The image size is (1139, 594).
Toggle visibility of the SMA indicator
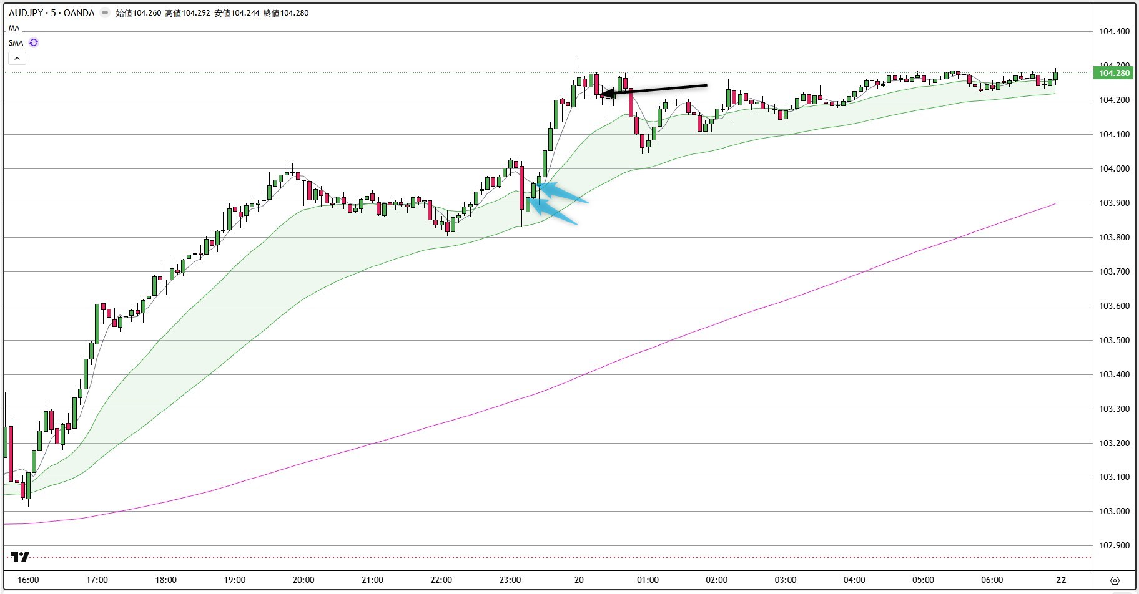pyautogui.click(x=16, y=42)
